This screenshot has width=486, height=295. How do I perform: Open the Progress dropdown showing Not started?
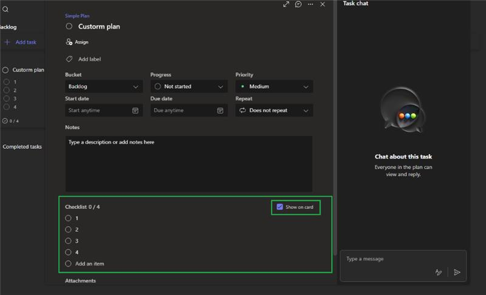pos(189,86)
